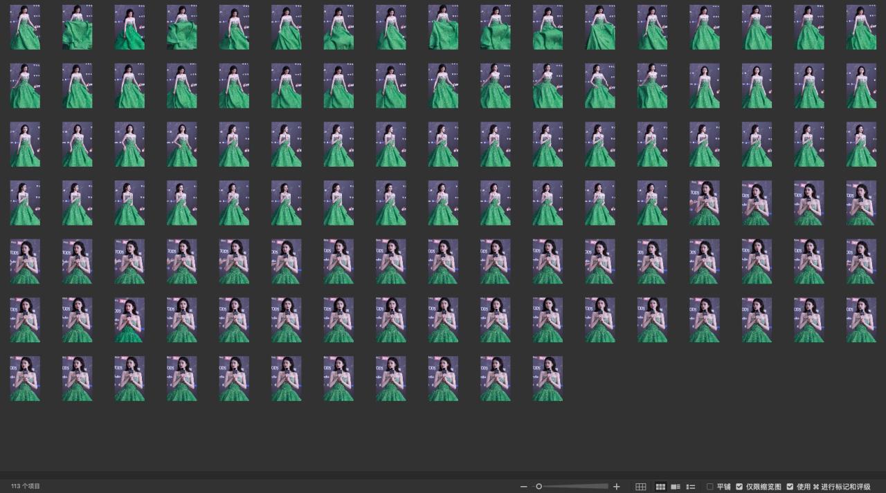Enable the 平铺 checkbox
Image resolution: width=886 pixels, height=493 pixels.
point(710,487)
